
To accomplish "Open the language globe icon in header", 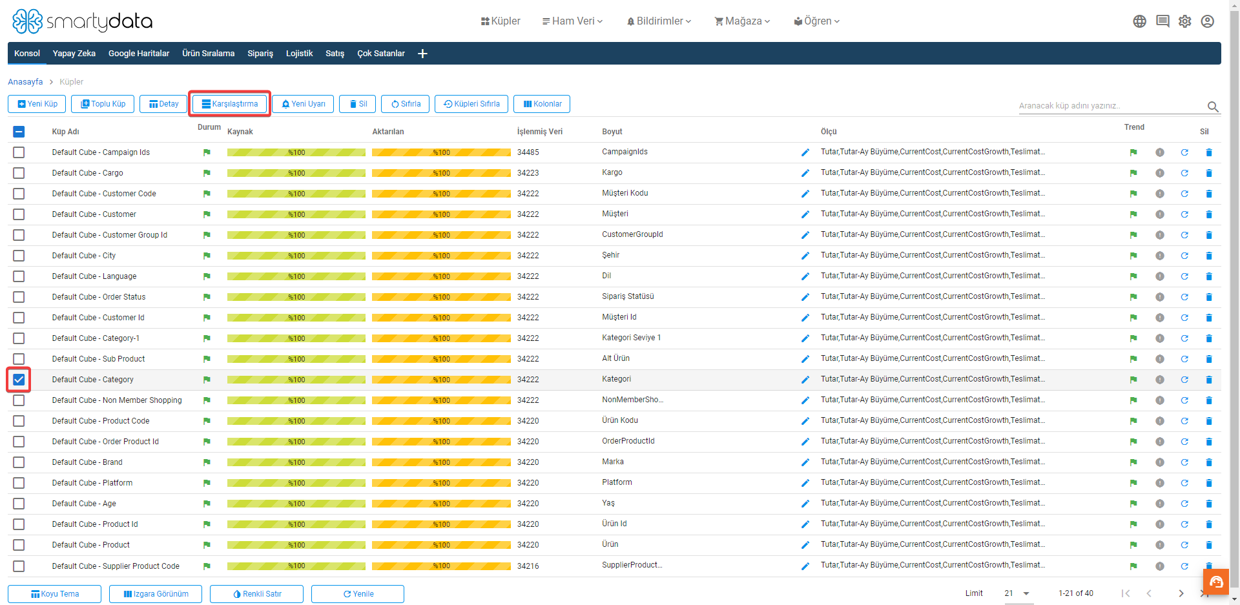I will 1139,21.
